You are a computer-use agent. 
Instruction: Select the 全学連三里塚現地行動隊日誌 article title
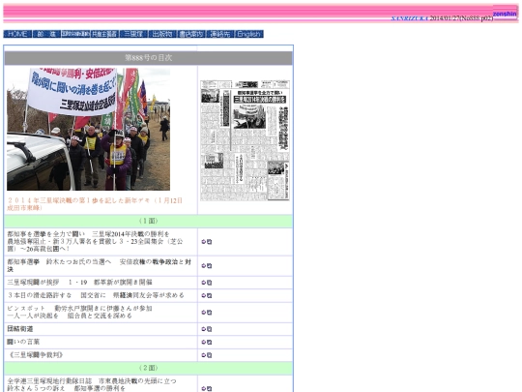pos(92,384)
